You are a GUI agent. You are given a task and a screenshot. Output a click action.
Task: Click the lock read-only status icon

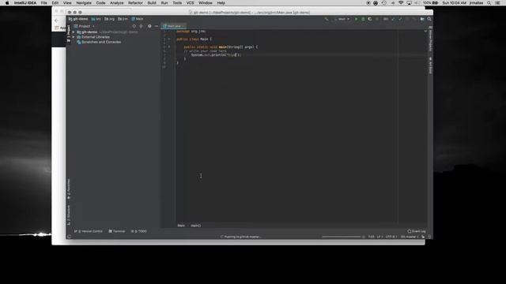[x=423, y=237]
